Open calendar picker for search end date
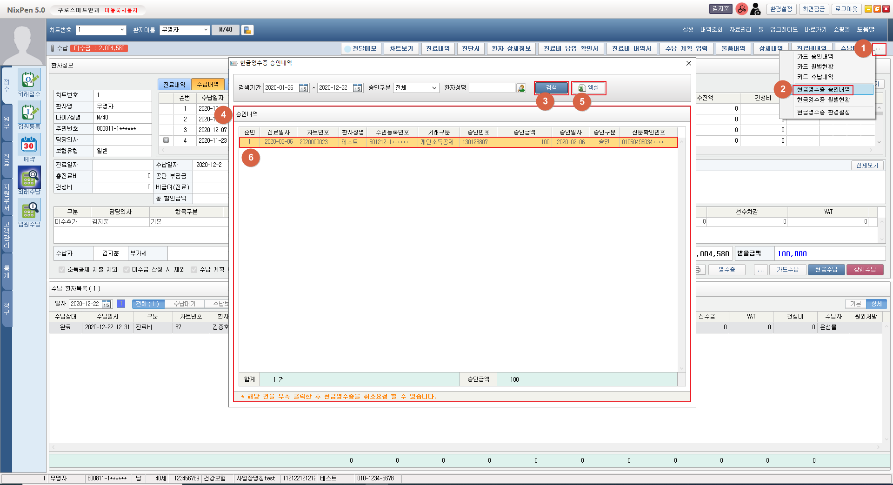This screenshot has width=893, height=485. [x=357, y=88]
